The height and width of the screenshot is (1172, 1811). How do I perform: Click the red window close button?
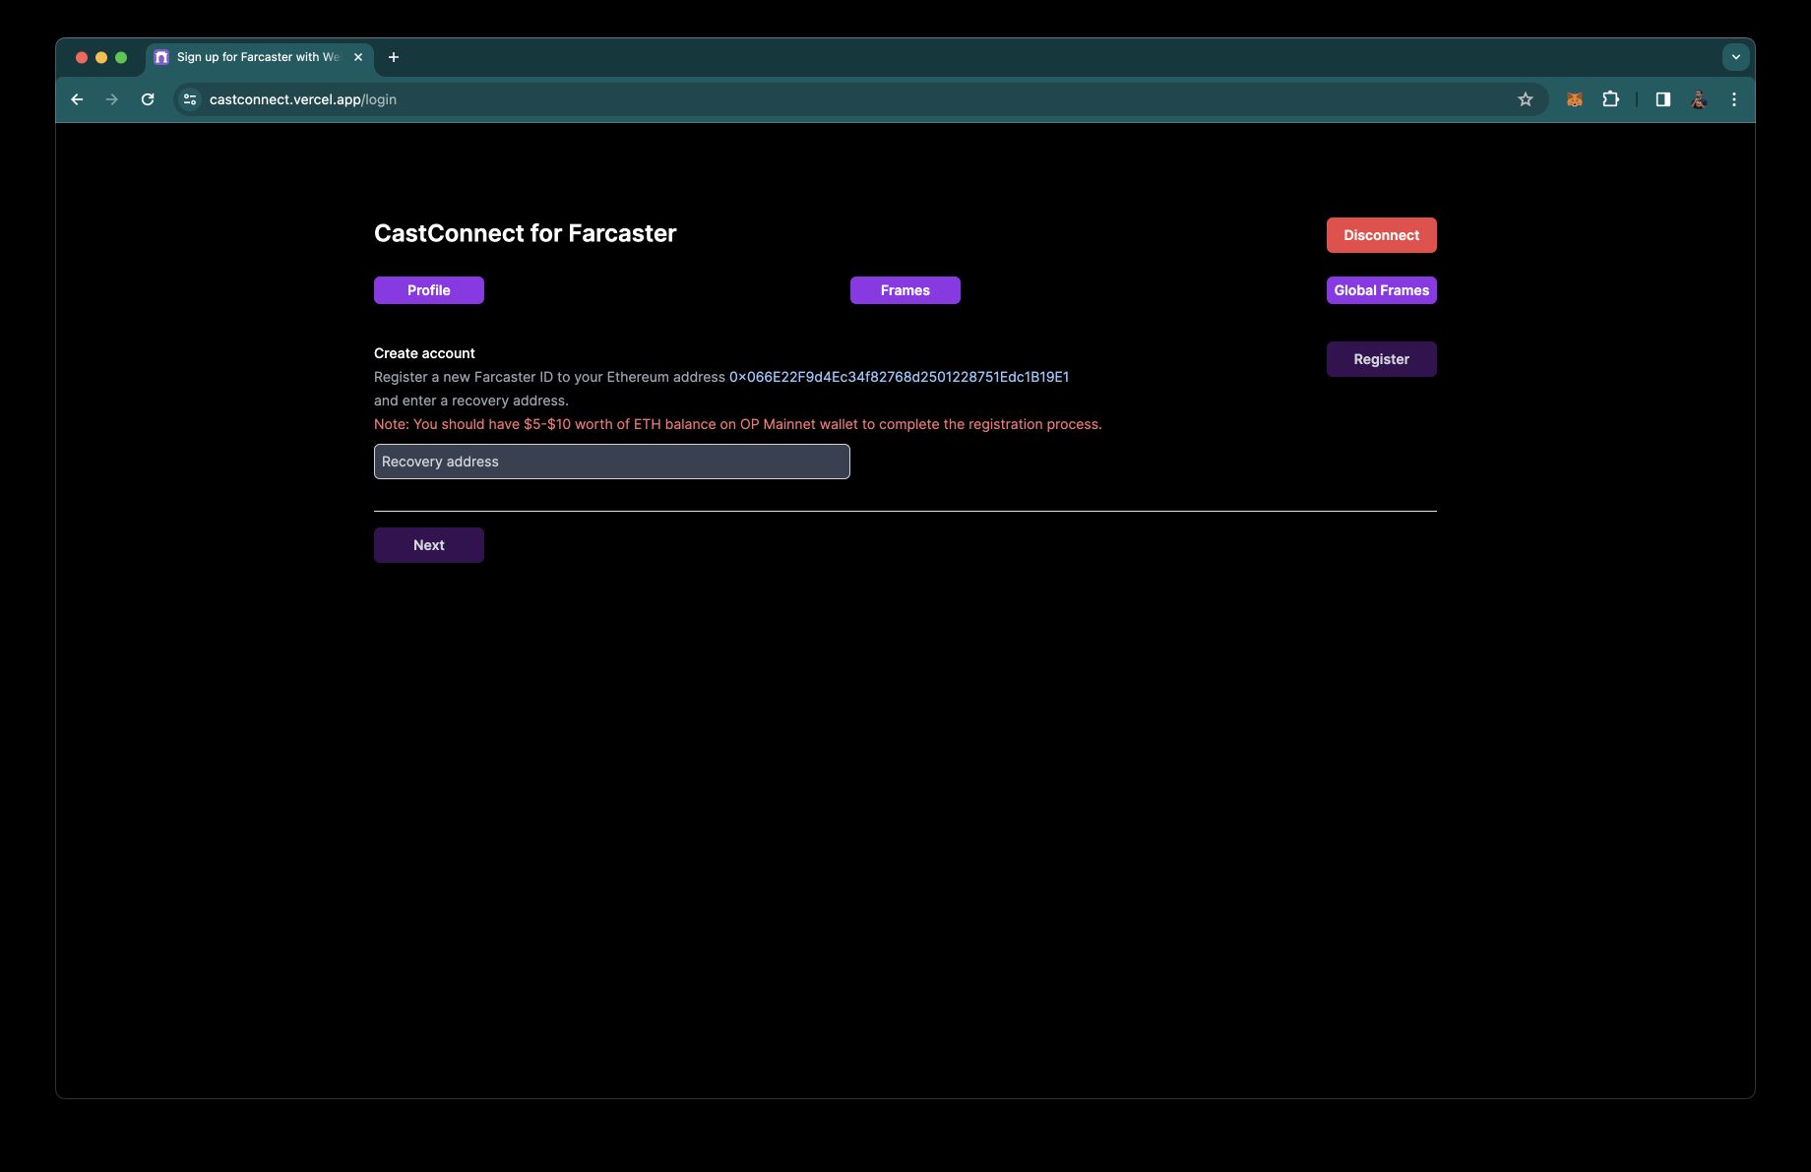[82, 57]
